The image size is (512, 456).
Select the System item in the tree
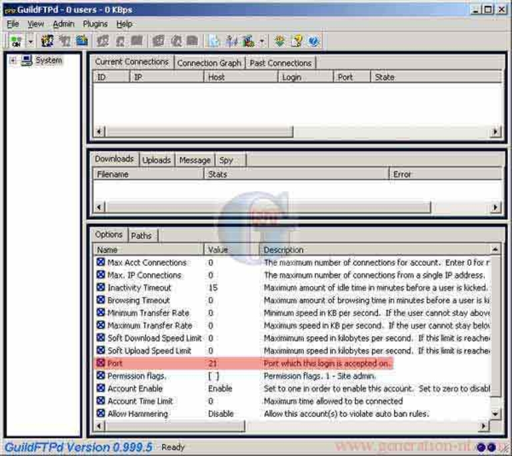(x=48, y=60)
